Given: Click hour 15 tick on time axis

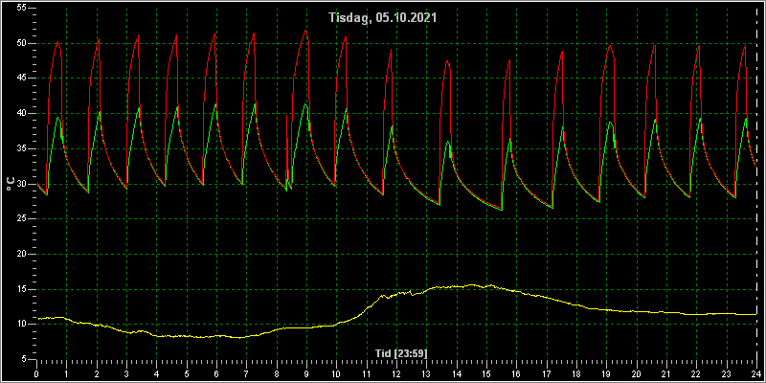Looking at the screenshot, I should pyautogui.click(x=486, y=373).
